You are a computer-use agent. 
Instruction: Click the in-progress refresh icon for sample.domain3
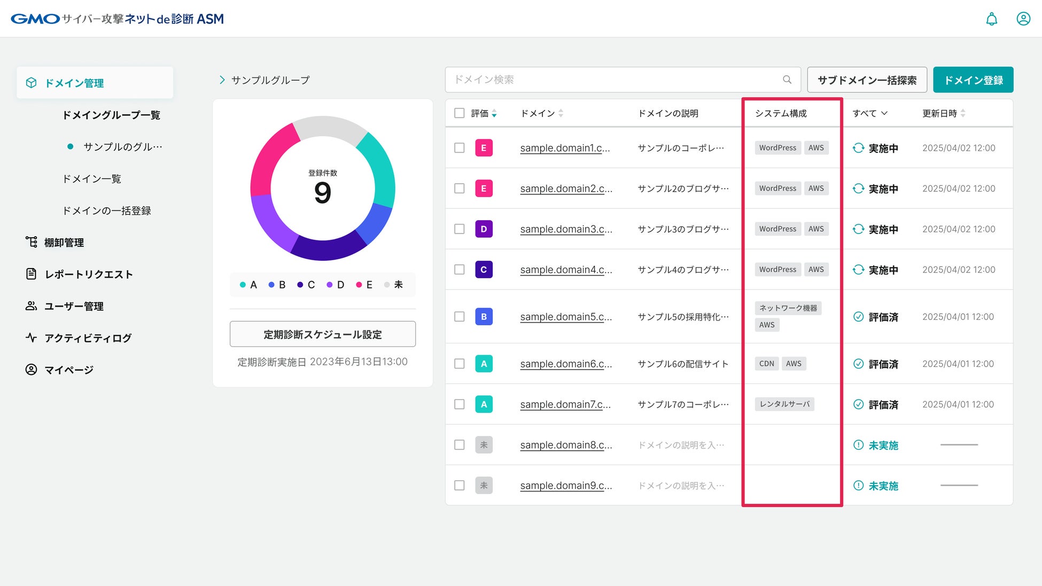[858, 229]
